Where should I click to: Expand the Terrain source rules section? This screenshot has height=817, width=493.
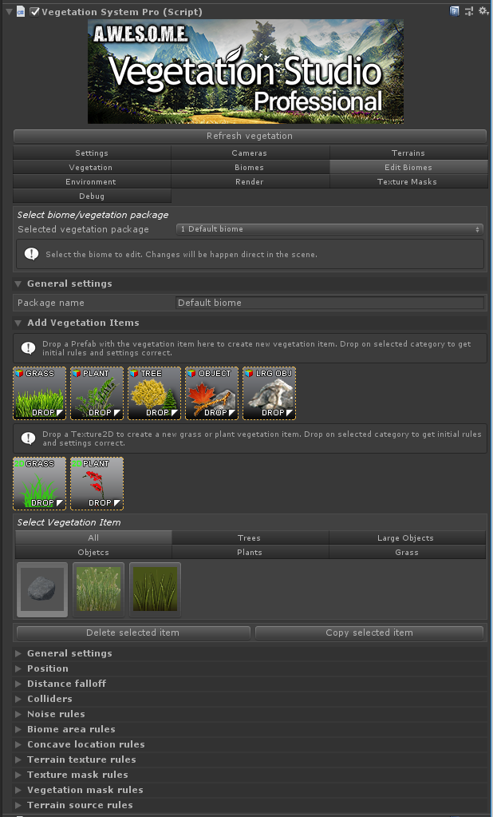(x=18, y=805)
